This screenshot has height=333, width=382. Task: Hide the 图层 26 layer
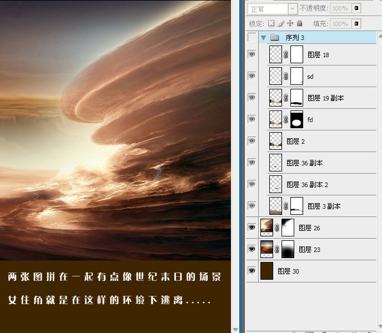click(x=252, y=228)
